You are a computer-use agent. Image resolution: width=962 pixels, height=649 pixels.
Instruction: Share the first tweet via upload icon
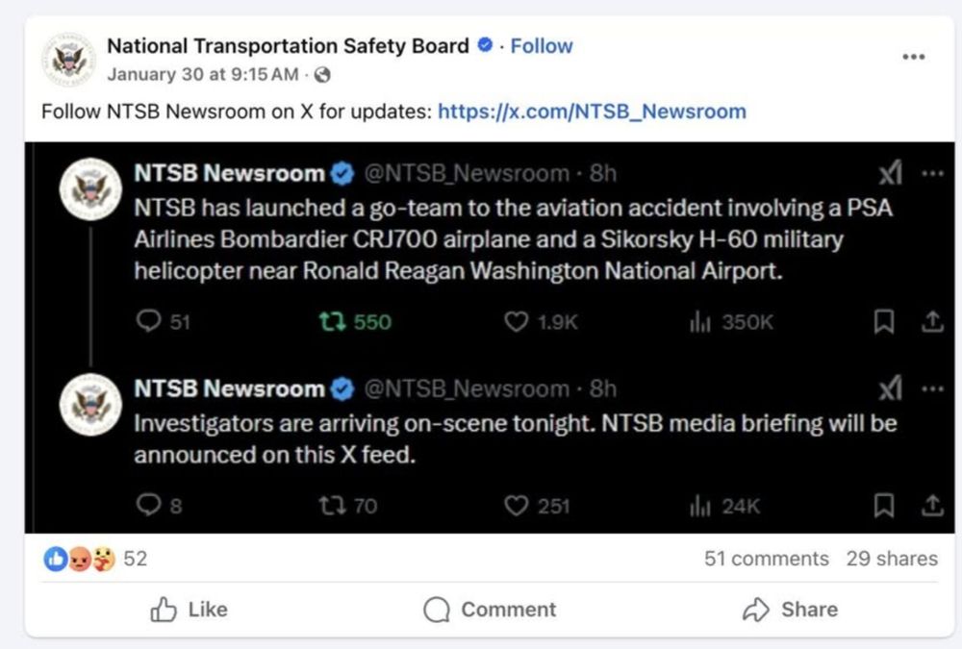click(931, 322)
